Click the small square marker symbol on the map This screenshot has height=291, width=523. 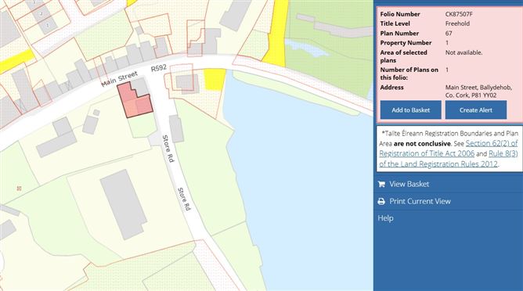click(19, 189)
